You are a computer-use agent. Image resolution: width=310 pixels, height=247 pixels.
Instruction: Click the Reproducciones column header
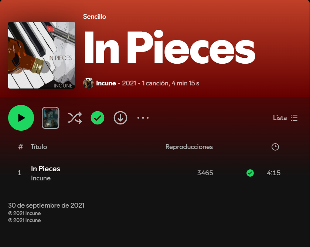point(189,147)
